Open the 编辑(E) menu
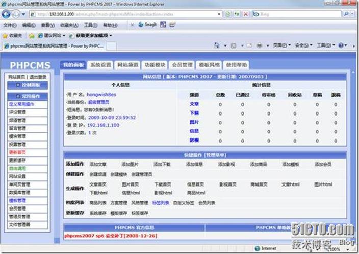359x254 pixels. [29, 25]
